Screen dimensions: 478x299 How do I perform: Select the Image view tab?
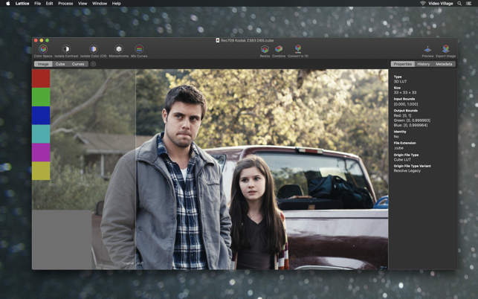(43, 64)
